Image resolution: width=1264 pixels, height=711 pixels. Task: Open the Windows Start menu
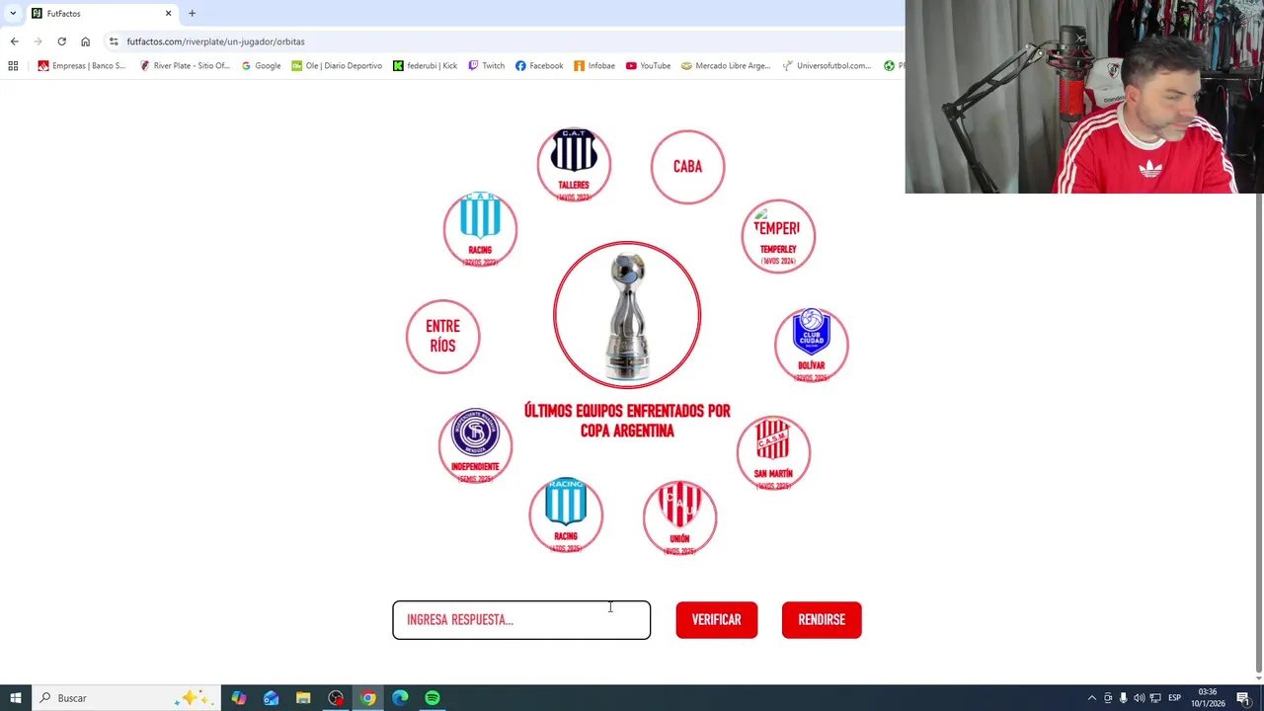click(x=16, y=698)
